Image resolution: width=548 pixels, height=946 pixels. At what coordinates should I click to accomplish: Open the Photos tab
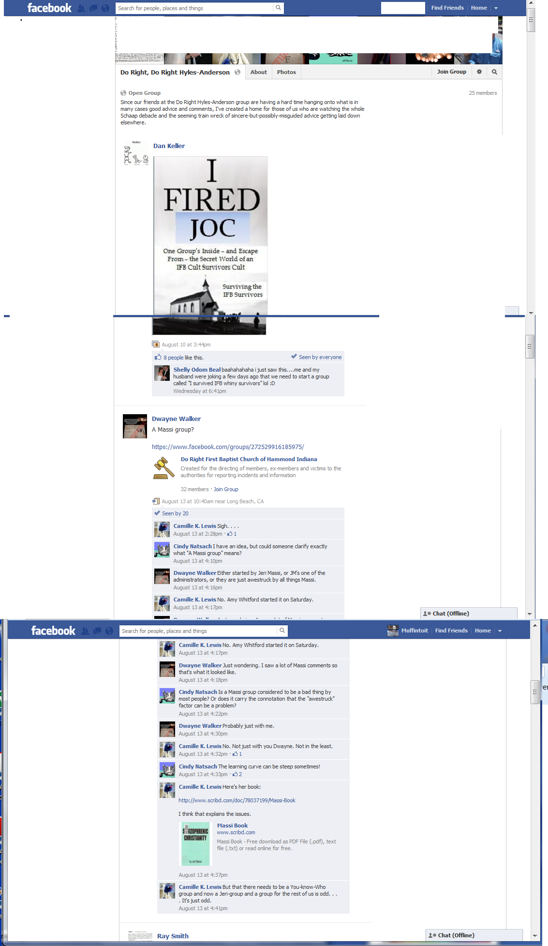coord(286,72)
